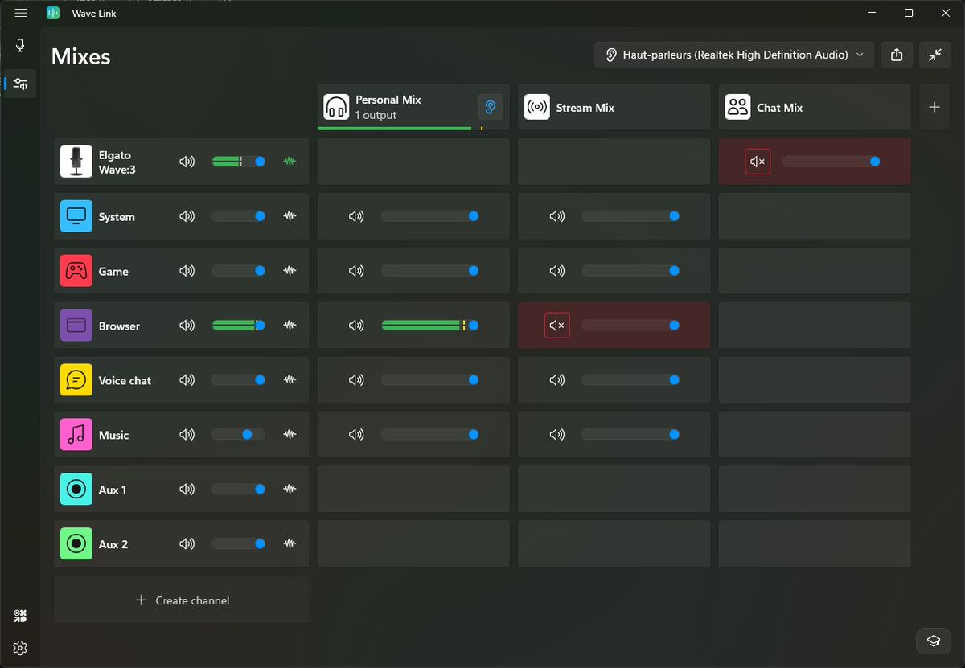
Task: Open the Stream Mix broadcast icon
Action: 536,106
